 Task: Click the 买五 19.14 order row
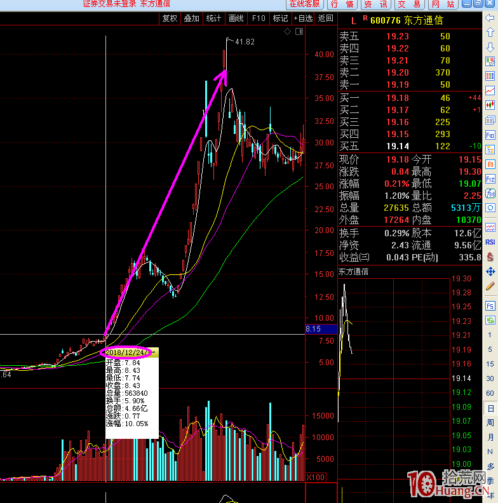click(x=410, y=146)
